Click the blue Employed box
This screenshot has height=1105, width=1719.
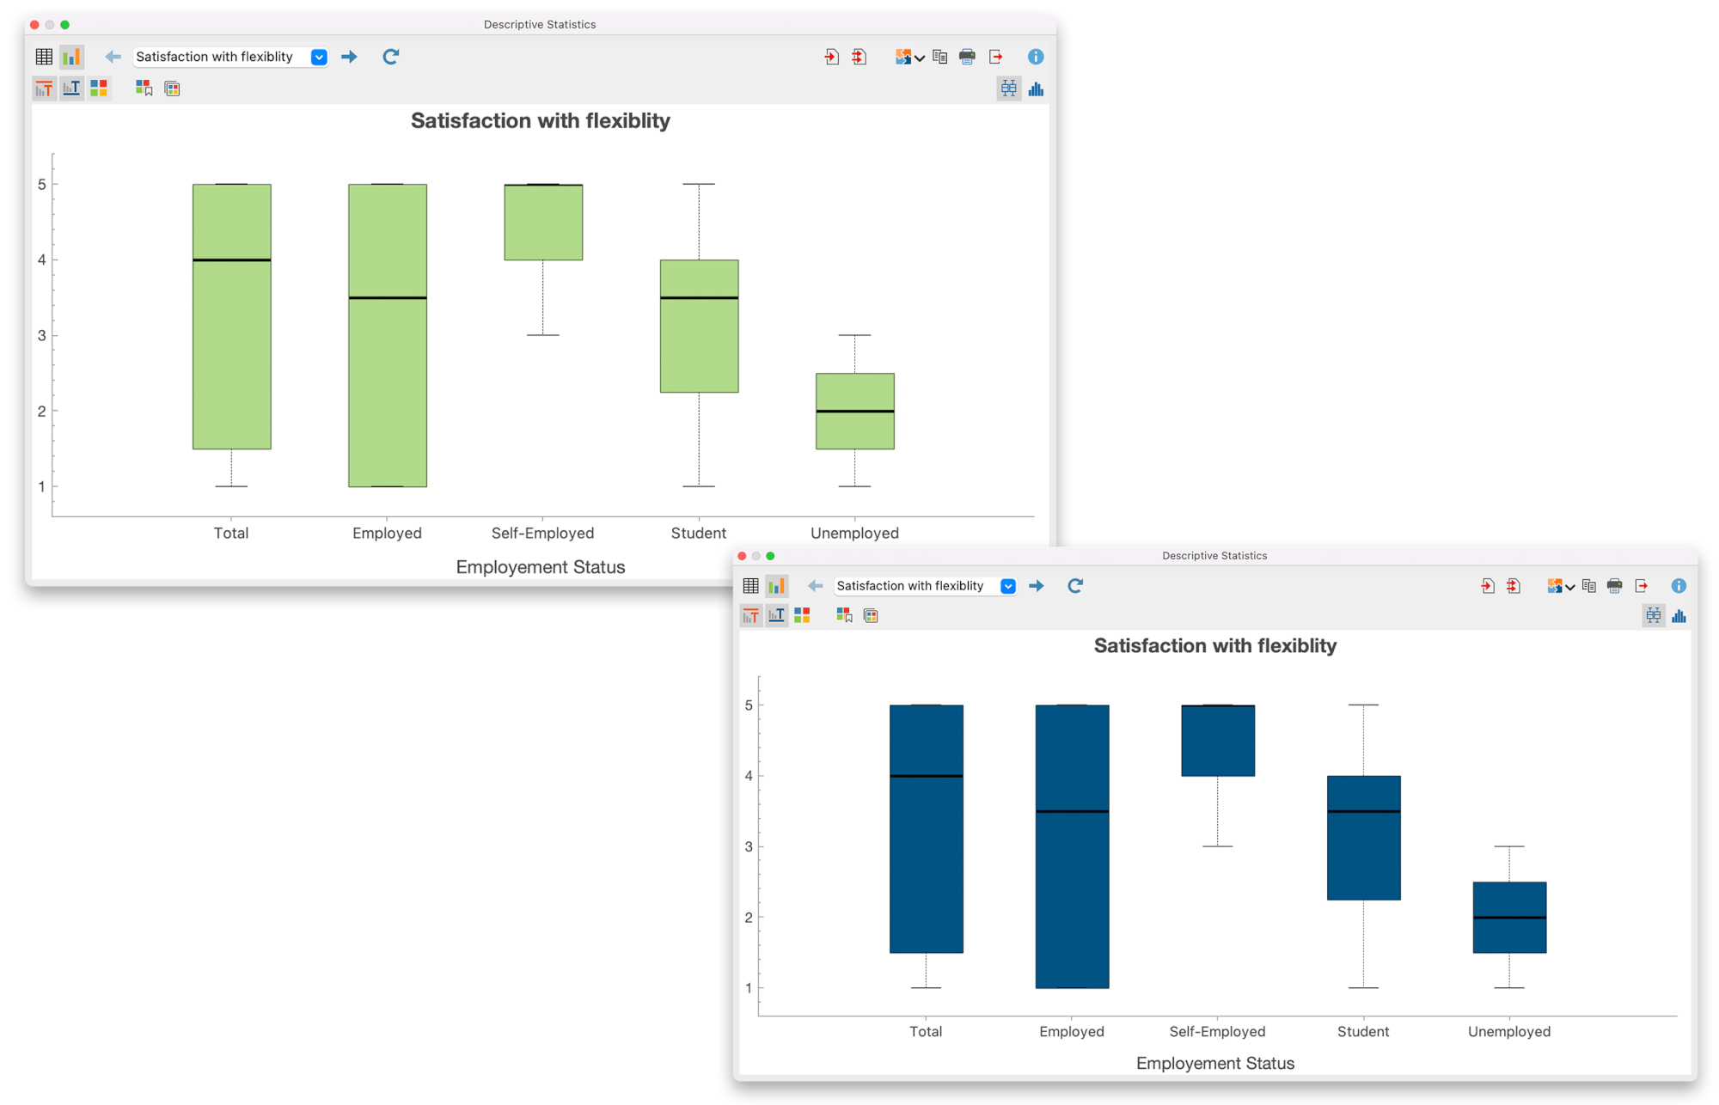point(1073,846)
